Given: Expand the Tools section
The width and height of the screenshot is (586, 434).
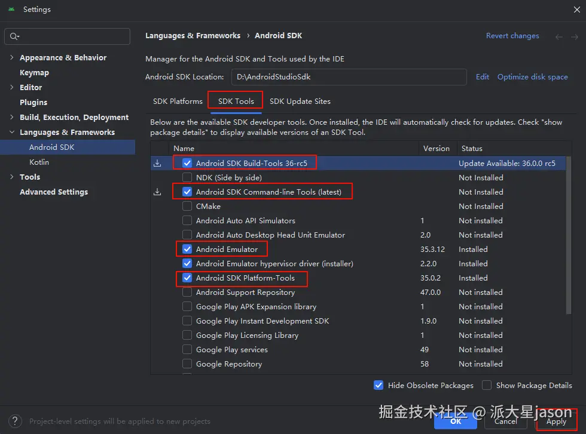Looking at the screenshot, I should click(11, 177).
